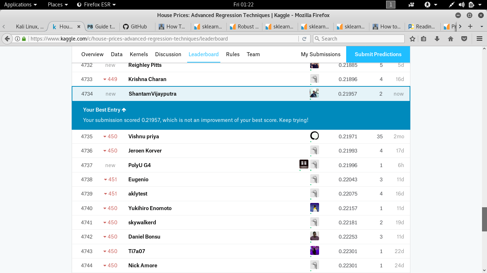Click ShantamVijayputra's avatar thumbnail
Screen dimensions: 487x273
click(314, 93)
